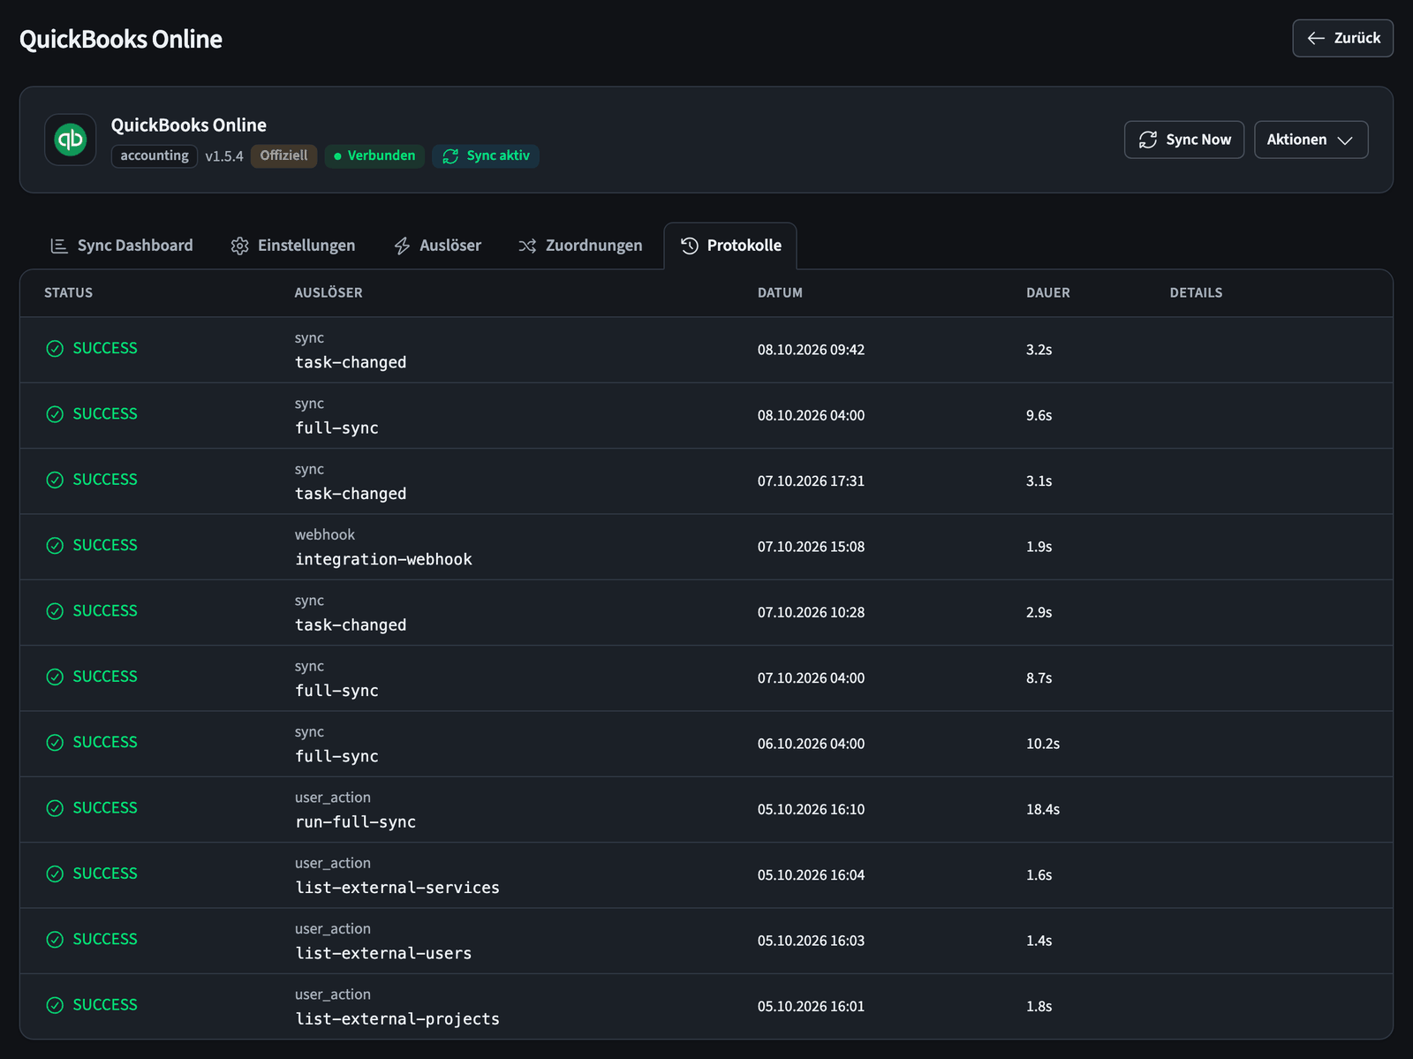Click the Sync Now button
This screenshot has width=1413, height=1059.
coord(1184,140)
